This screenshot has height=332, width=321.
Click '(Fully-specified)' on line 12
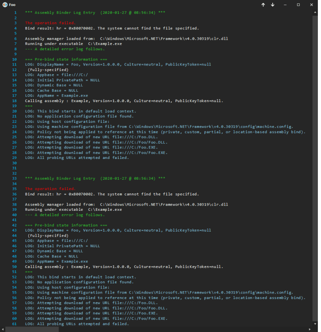(x=48, y=70)
